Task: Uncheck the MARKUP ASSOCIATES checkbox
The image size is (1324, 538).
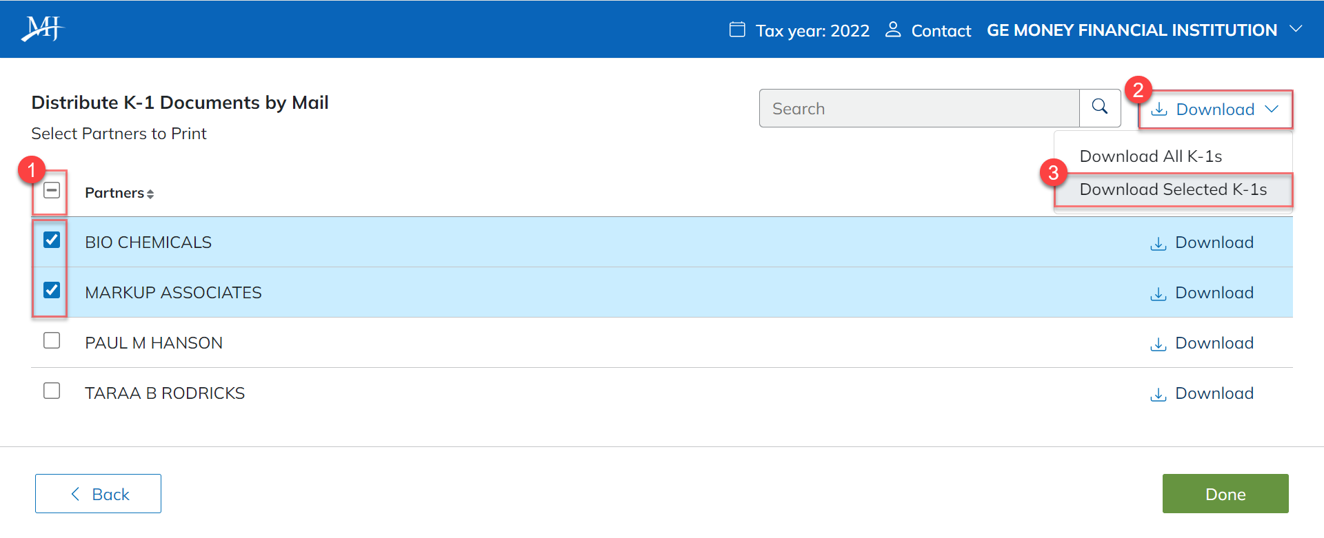Action: pyautogui.click(x=52, y=290)
